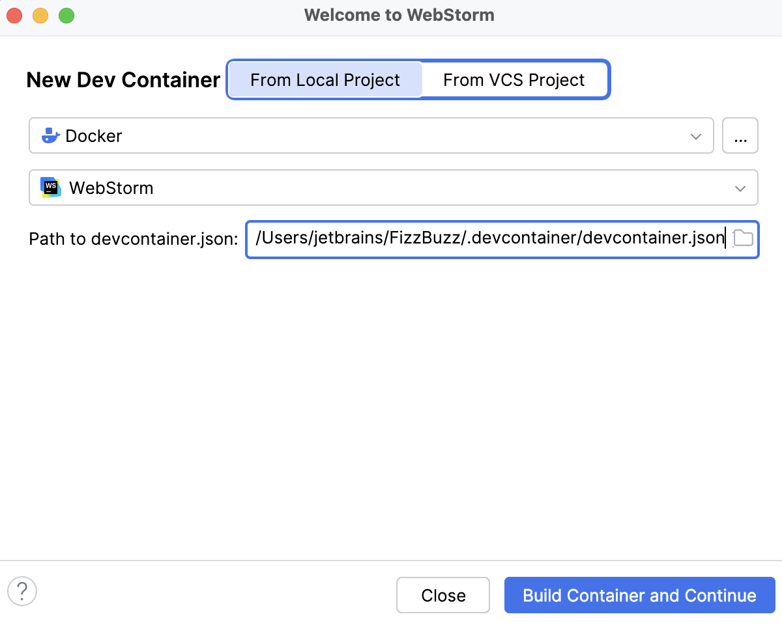Viewport: 782px width, 625px height.
Task: Click the Docker whale icon
Action: coord(51,135)
